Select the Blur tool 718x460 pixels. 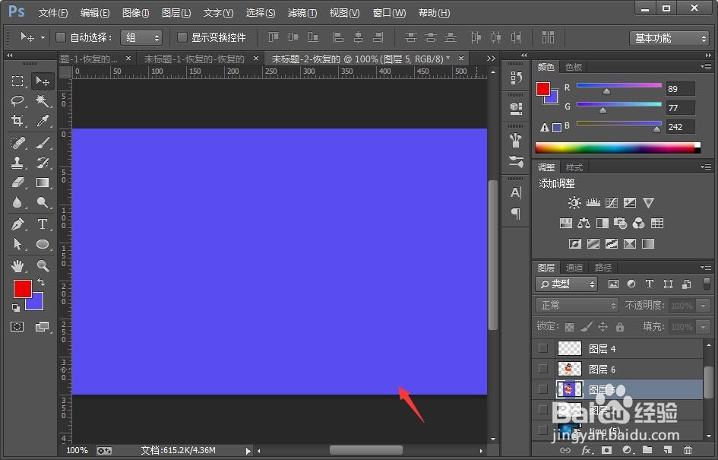(x=17, y=202)
